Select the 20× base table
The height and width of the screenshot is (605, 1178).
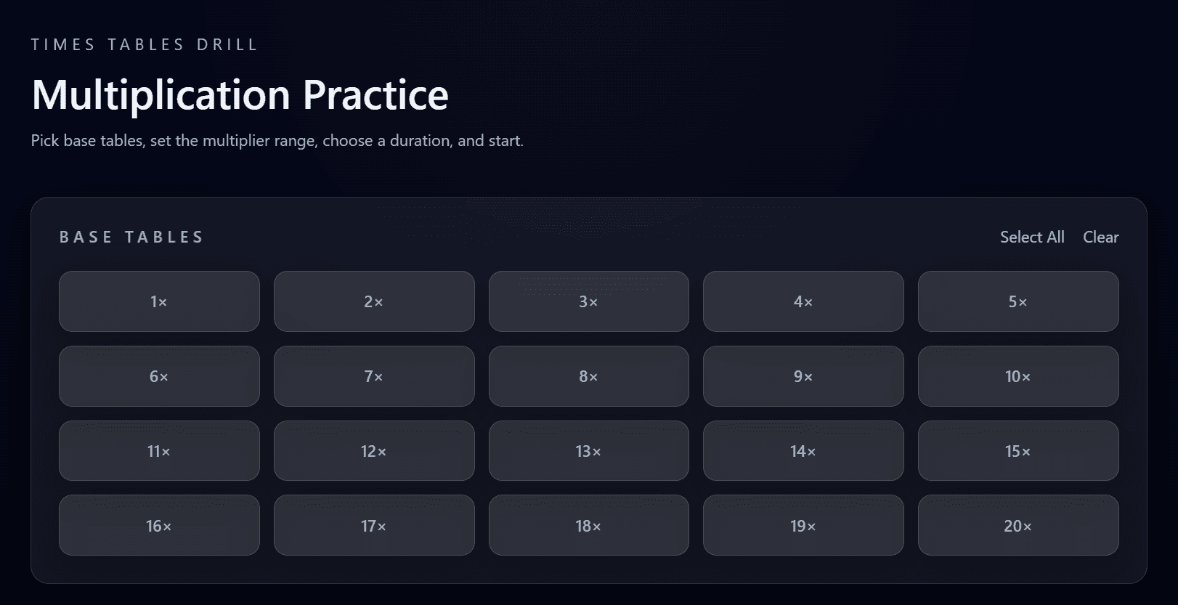tap(1017, 525)
